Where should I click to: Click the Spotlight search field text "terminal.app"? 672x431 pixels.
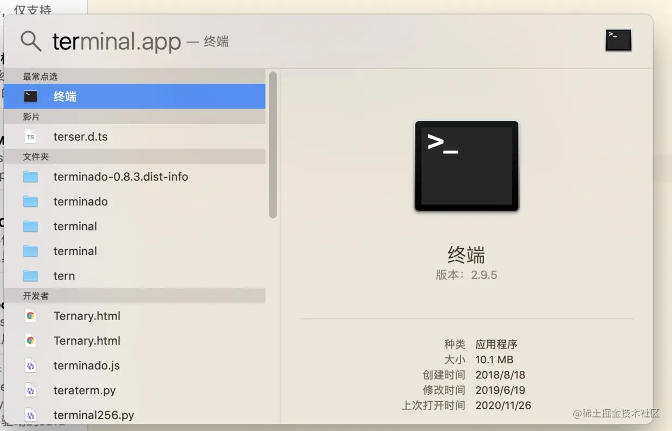(117, 42)
